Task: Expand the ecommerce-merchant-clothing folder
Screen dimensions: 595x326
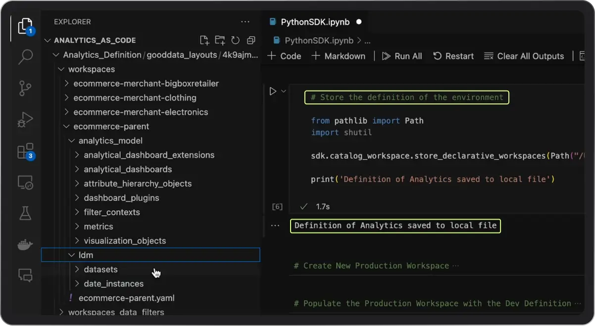Action: click(x=135, y=98)
